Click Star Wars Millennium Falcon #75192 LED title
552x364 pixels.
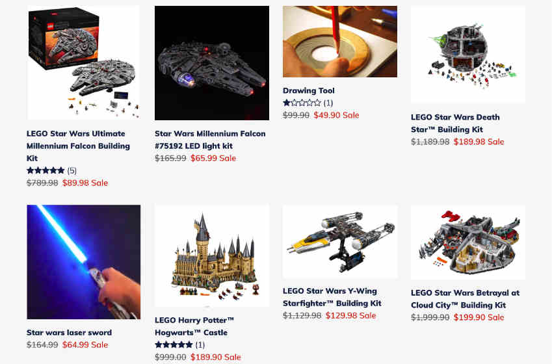(210, 140)
